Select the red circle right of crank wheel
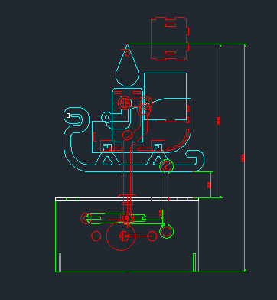The image size is (277, 300). click(x=152, y=236)
